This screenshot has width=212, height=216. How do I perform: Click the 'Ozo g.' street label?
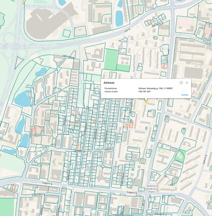point(127,30)
